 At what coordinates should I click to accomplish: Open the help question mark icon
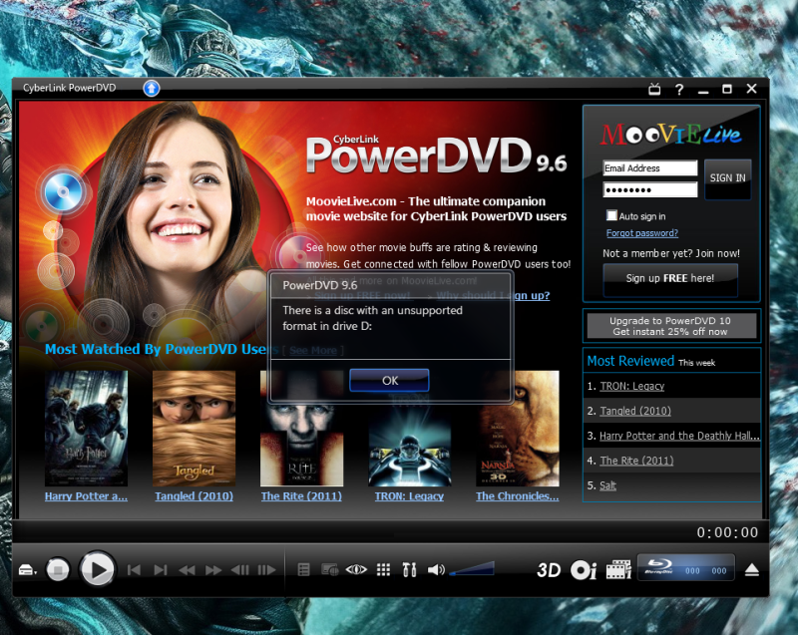click(x=679, y=90)
